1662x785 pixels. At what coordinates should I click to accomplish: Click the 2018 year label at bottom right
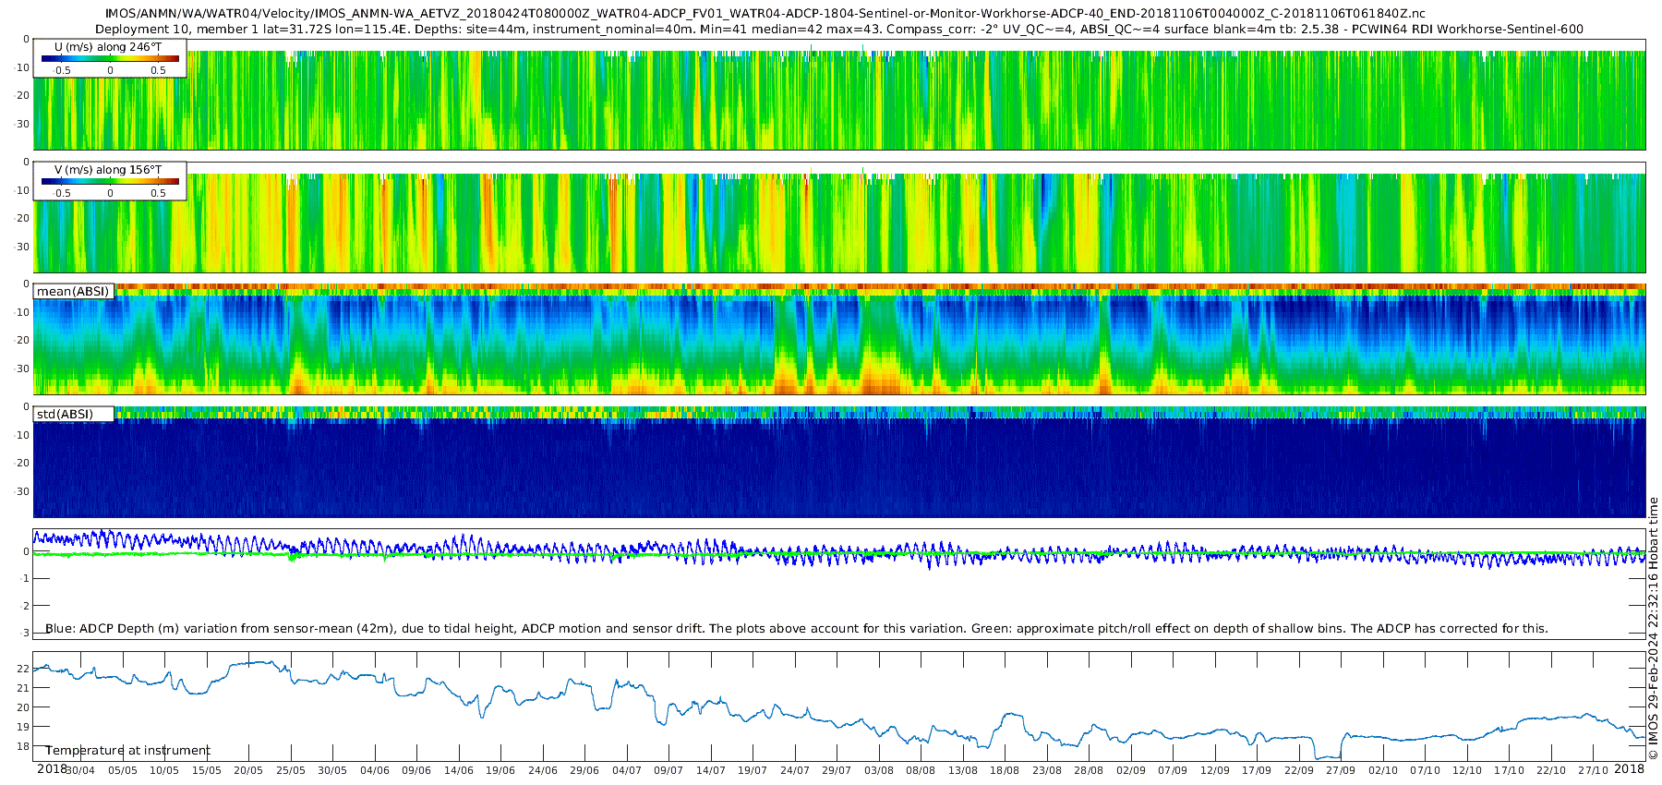1629,769
